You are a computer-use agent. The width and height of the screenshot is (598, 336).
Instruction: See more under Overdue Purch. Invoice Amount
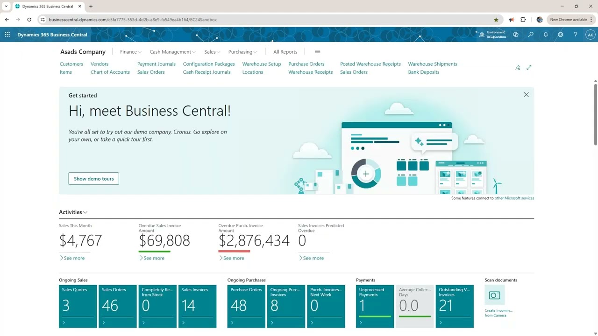coord(231,258)
